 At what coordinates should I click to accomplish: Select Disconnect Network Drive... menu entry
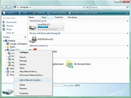pyautogui.click(x=33, y=75)
